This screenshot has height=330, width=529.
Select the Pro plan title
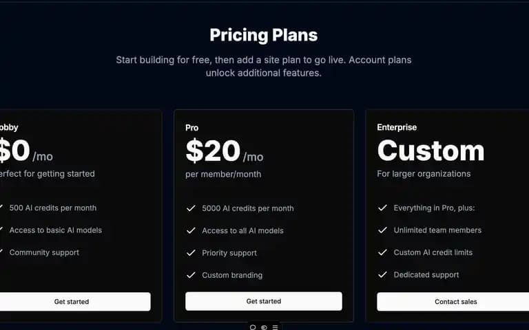[x=191, y=128]
